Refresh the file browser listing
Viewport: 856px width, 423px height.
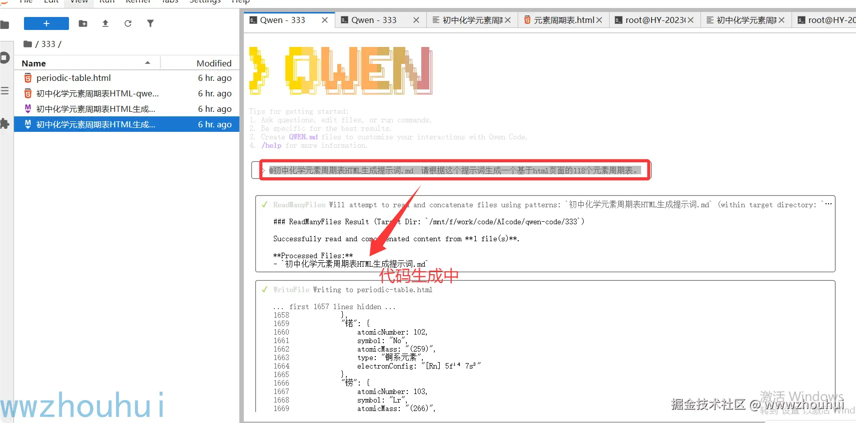coord(128,23)
